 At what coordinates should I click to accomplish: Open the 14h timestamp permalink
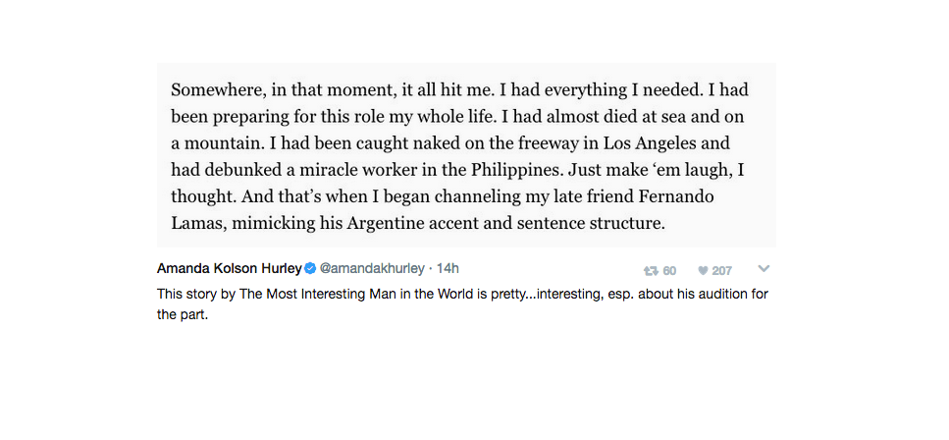(448, 268)
